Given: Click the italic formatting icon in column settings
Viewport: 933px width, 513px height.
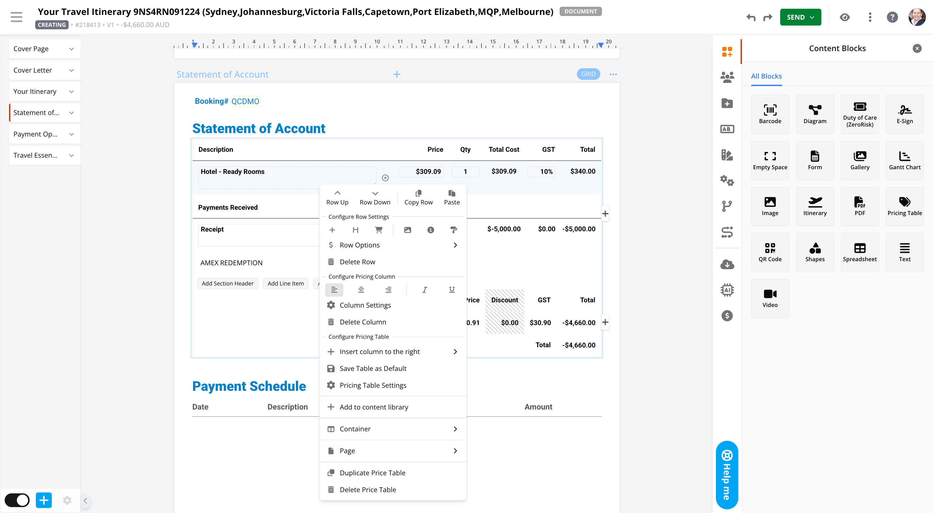Looking at the screenshot, I should coord(424,290).
